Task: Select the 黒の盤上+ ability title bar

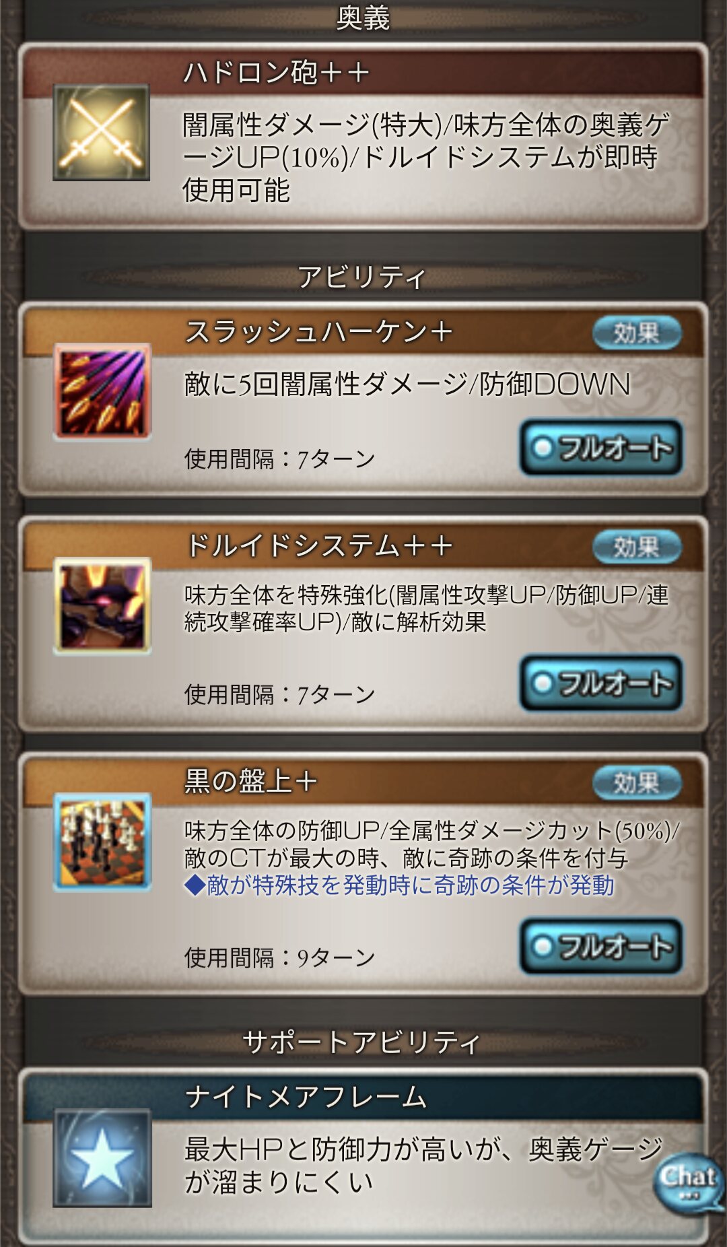Action: pyautogui.click(x=363, y=782)
